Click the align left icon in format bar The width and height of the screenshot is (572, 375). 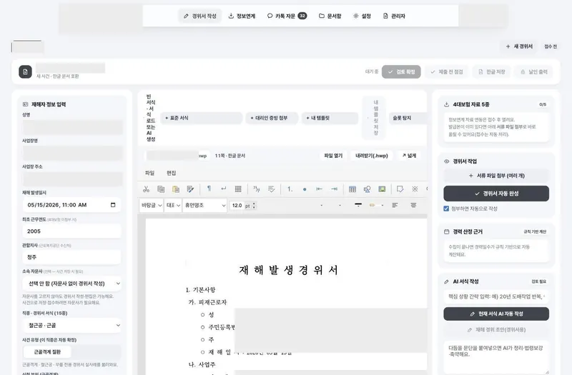(x=395, y=205)
